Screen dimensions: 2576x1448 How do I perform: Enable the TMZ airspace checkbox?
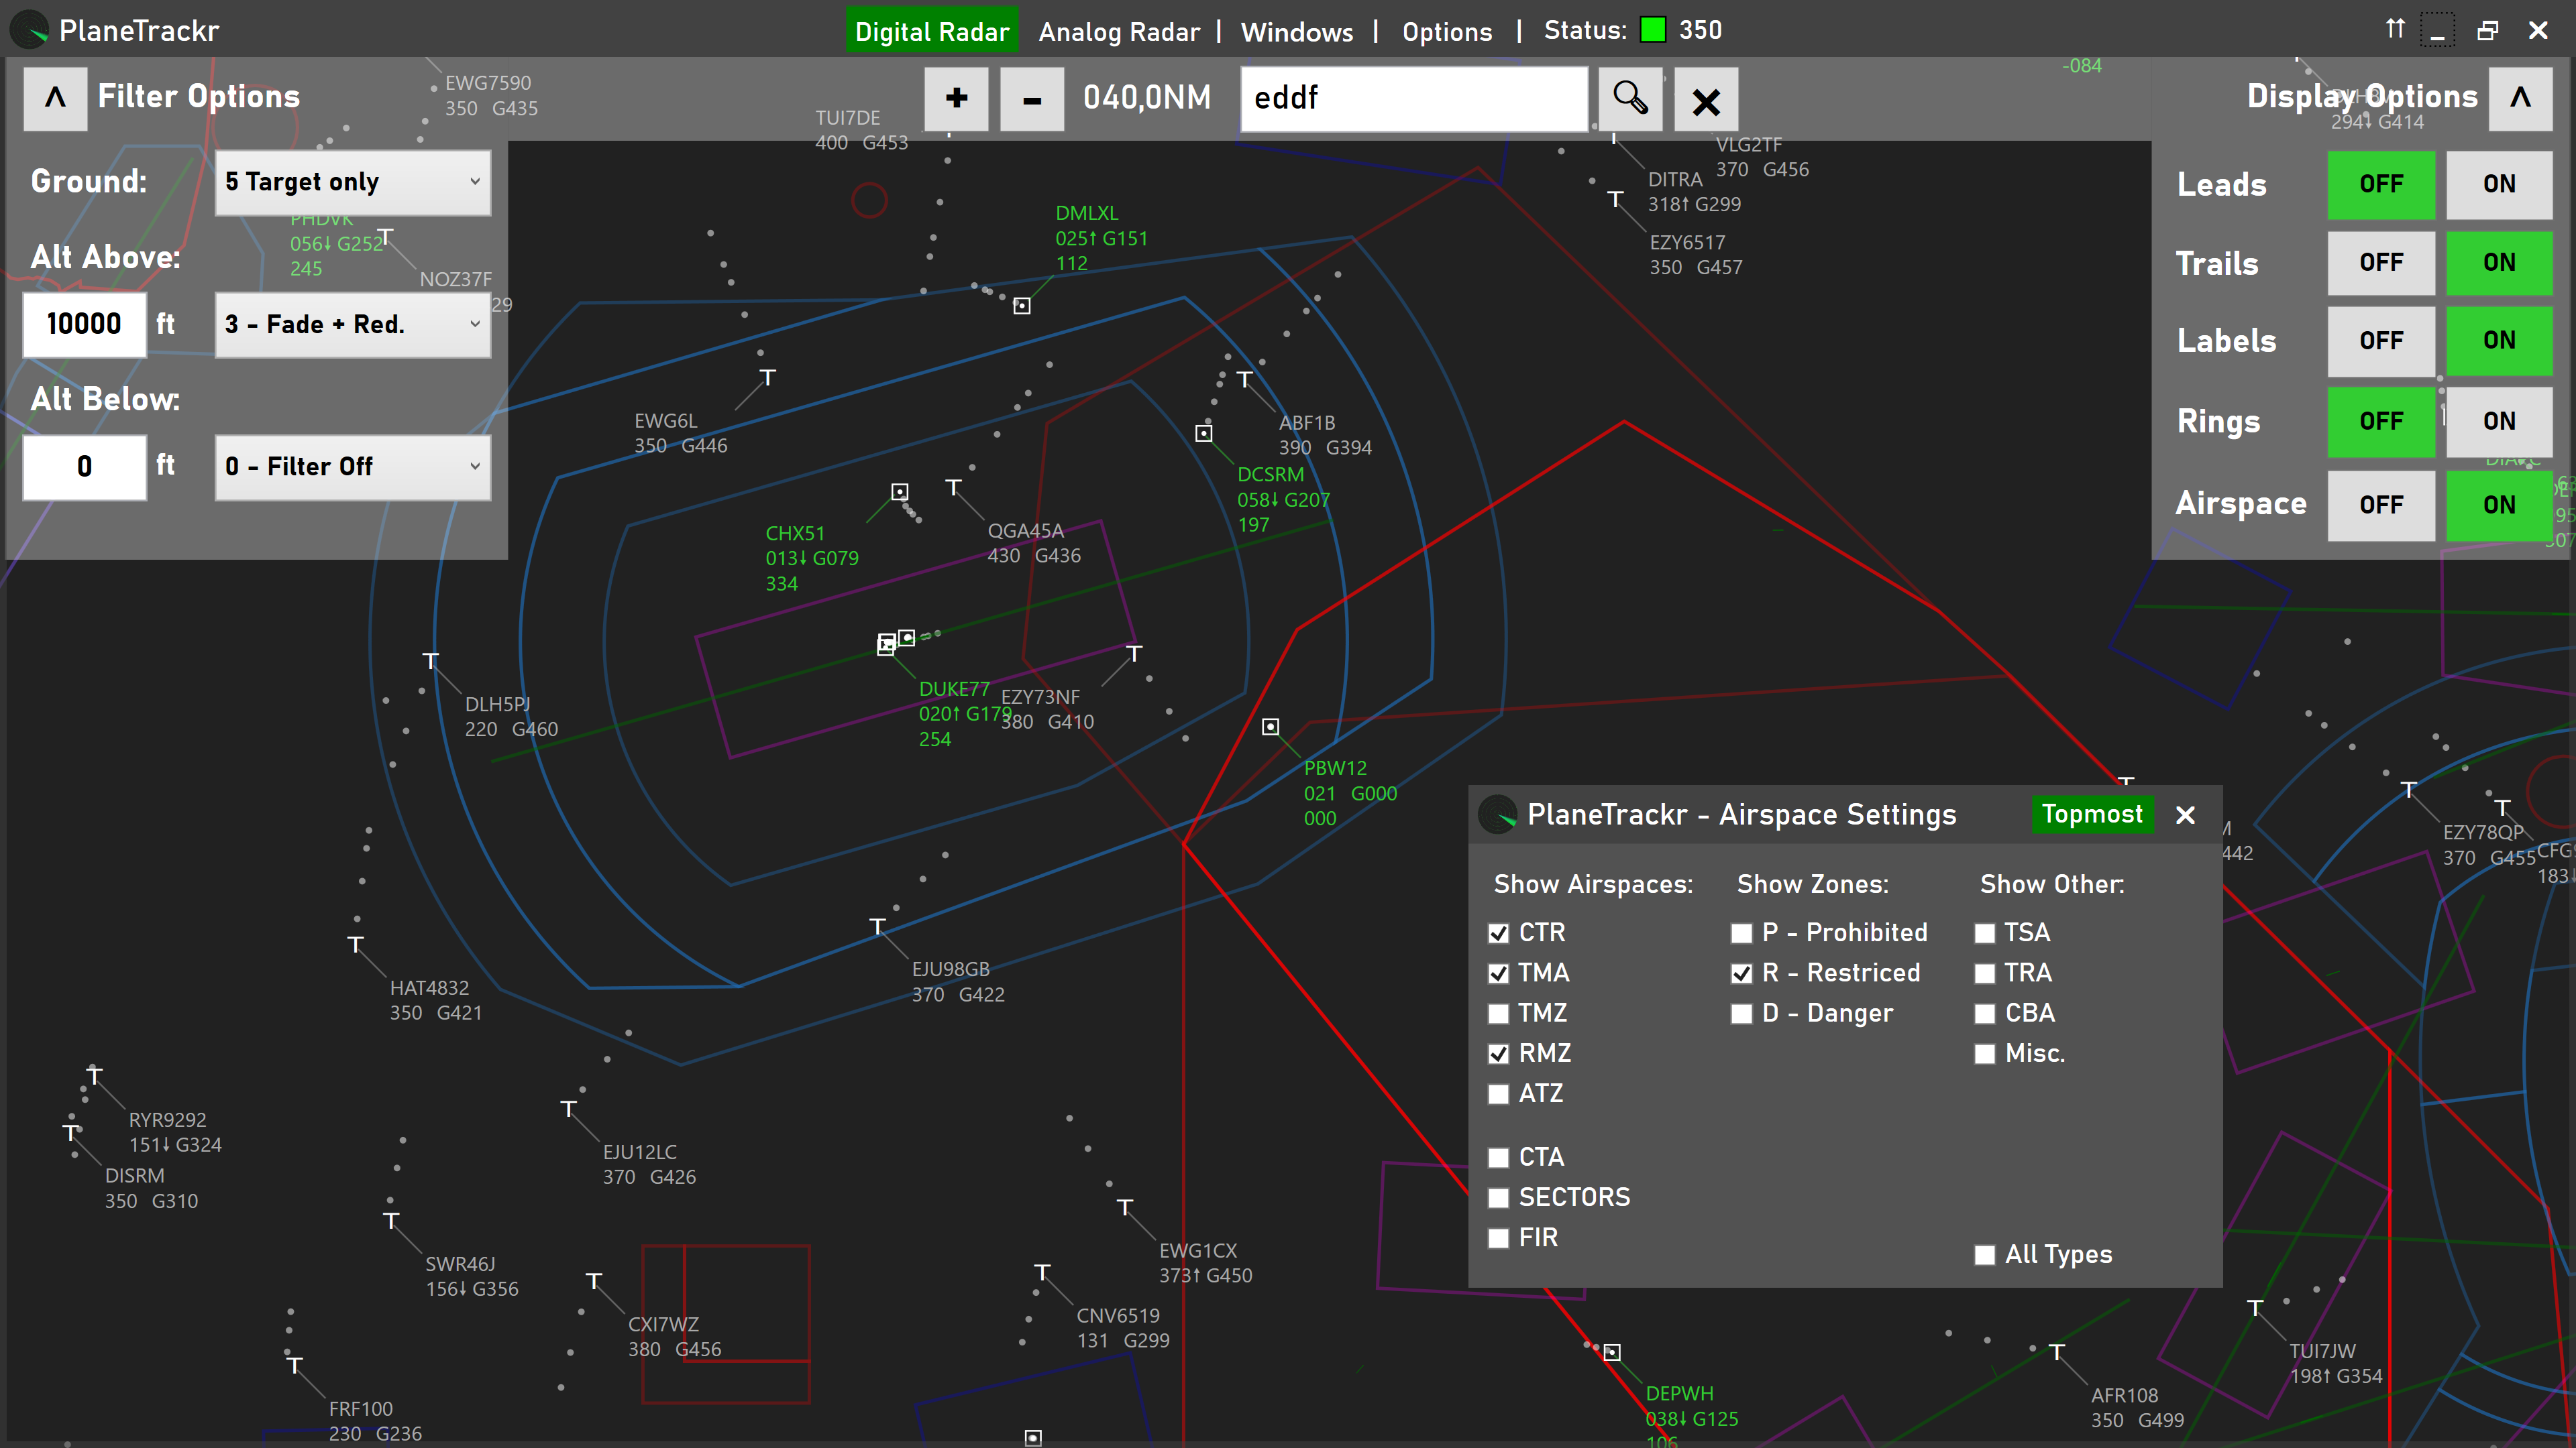(x=1498, y=1014)
